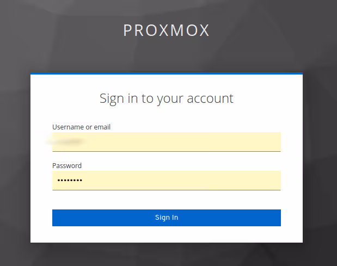
Task: Click the blurred username value
Action: pyautogui.click(x=68, y=141)
